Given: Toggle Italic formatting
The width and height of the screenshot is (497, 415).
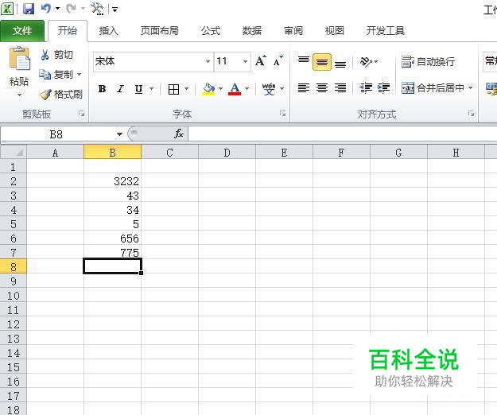Looking at the screenshot, I should 120,89.
